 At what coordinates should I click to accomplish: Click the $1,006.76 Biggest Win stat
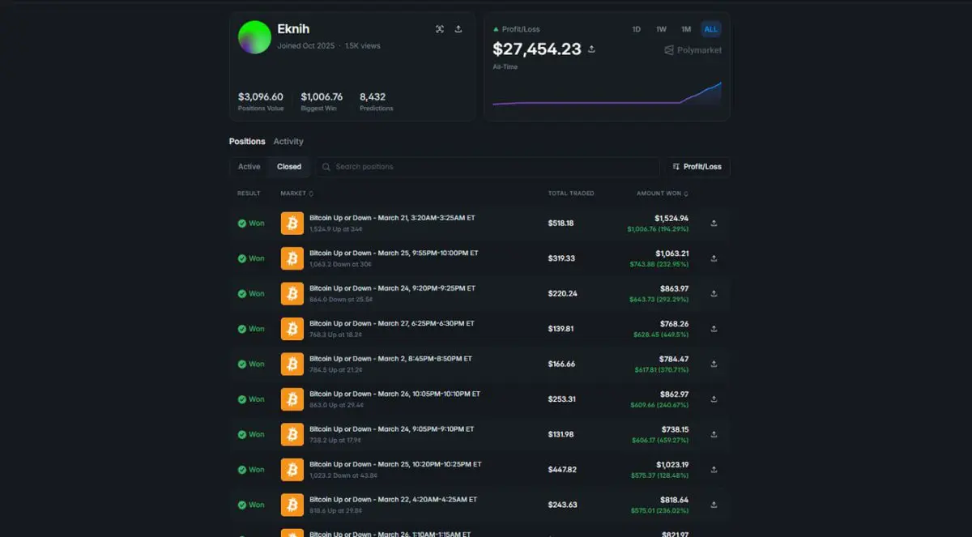(322, 100)
